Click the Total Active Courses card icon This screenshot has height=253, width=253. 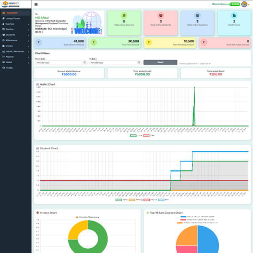tap(124, 16)
